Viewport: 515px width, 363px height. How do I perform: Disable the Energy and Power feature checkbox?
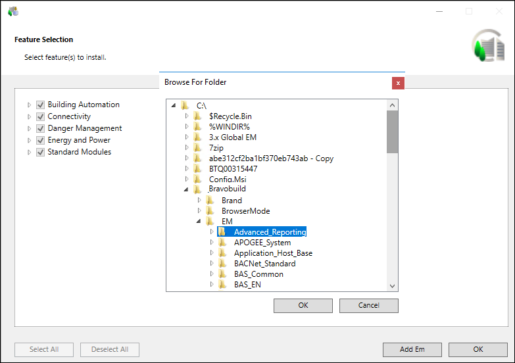40,140
